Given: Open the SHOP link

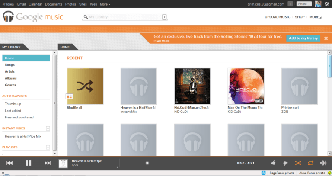Looking at the screenshot, I should tap(300, 17).
